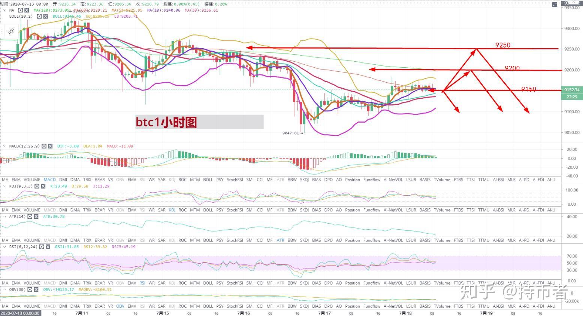Image resolution: width=583 pixels, height=316 pixels.
Task: Select VOLUME tab under the MACD panel
Action: click(x=32, y=180)
